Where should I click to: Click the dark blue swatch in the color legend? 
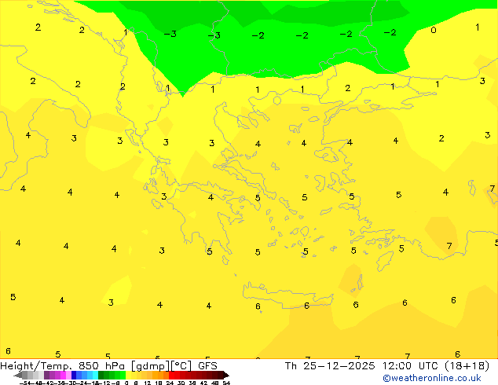coord(74,375)
